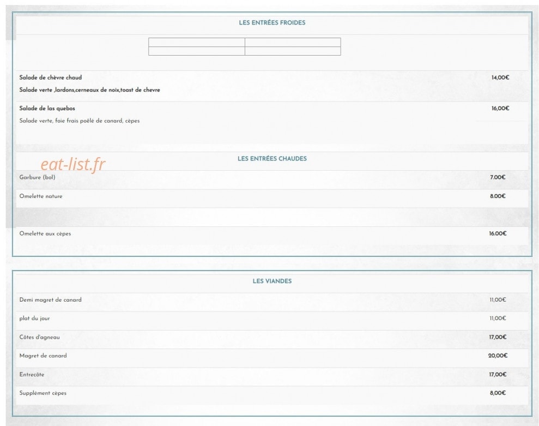
Task: Select the Magret de canard dish
Action: (x=272, y=356)
